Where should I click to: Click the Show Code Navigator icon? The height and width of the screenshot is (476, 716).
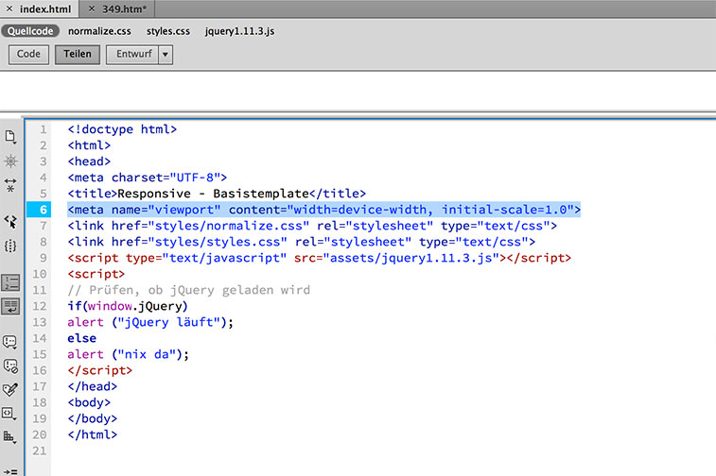(10, 161)
